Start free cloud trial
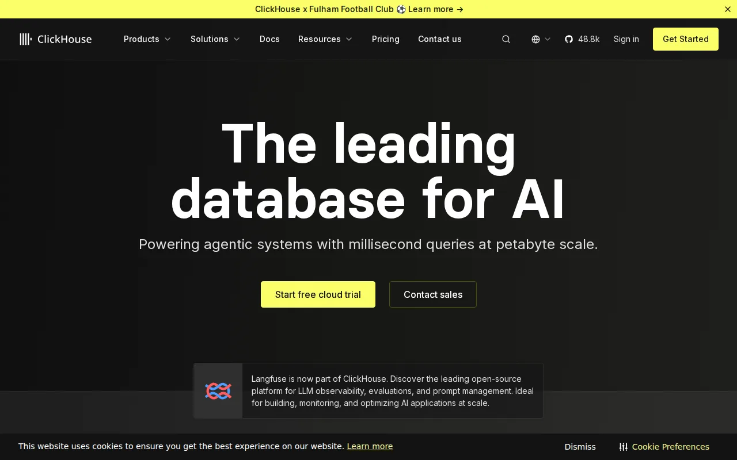The height and width of the screenshot is (460, 737). (318, 294)
